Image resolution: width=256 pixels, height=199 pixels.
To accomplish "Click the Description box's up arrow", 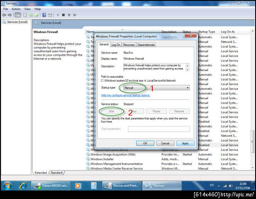I will point(188,65).
